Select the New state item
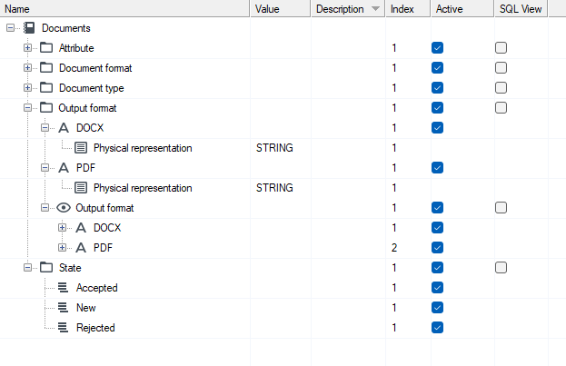Image resolution: width=566 pixels, height=366 pixels. [86, 308]
